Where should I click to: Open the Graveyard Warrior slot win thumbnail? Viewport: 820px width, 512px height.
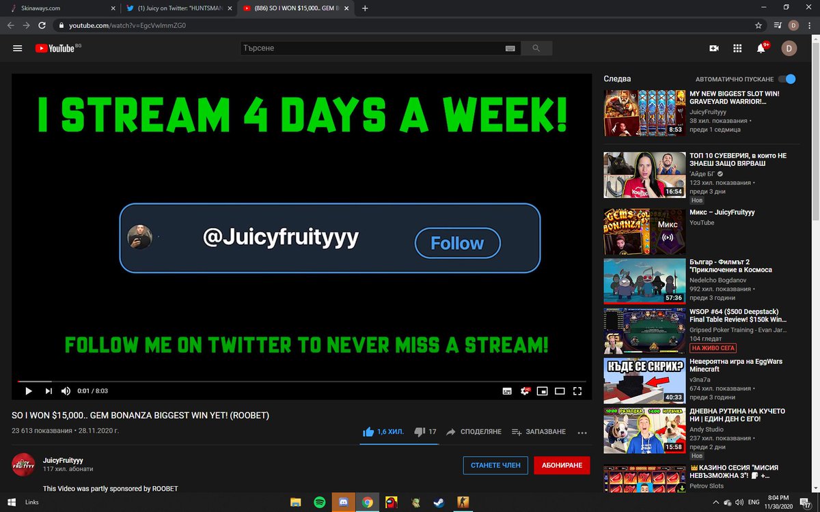pyautogui.click(x=644, y=113)
